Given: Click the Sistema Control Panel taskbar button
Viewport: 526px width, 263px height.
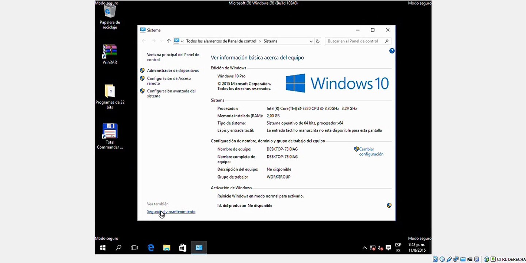Looking at the screenshot, I should click(199, 248).
